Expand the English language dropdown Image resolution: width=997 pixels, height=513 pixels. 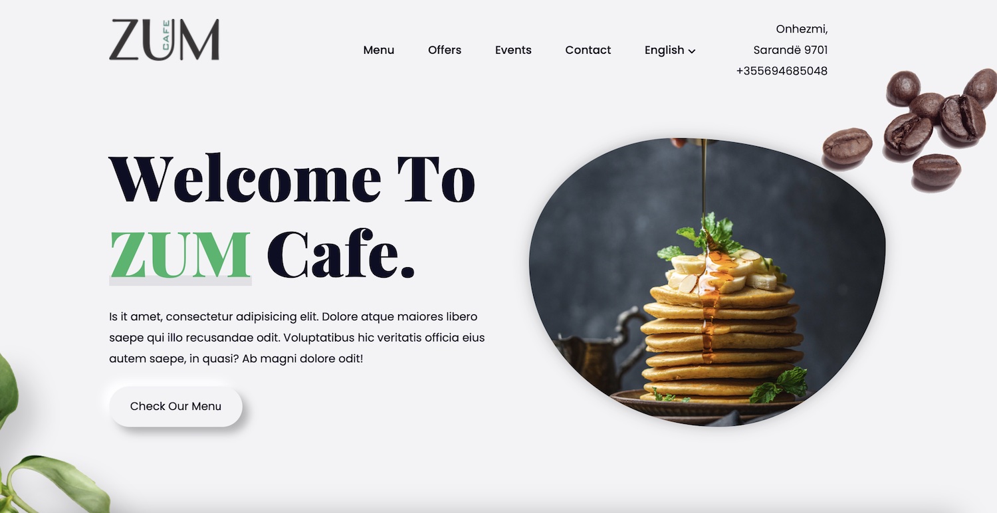tap(670, 50)
